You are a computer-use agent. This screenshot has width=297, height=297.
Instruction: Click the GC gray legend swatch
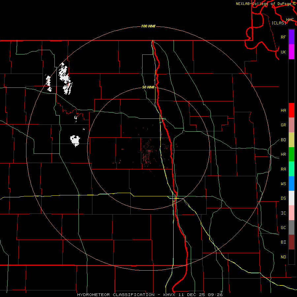tap(291, 227)
